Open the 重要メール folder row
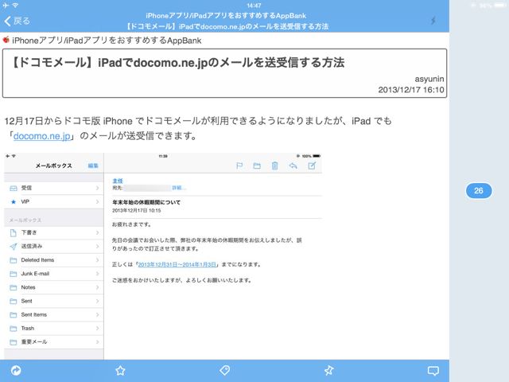Viewport: 509px width, 382px height. pyautogui.click(x=54, y=341)
